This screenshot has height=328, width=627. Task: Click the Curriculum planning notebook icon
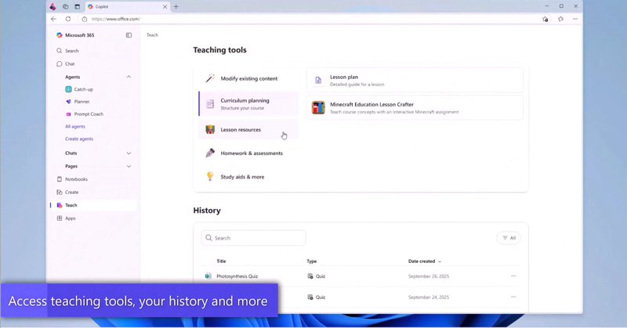coord(210,104)
